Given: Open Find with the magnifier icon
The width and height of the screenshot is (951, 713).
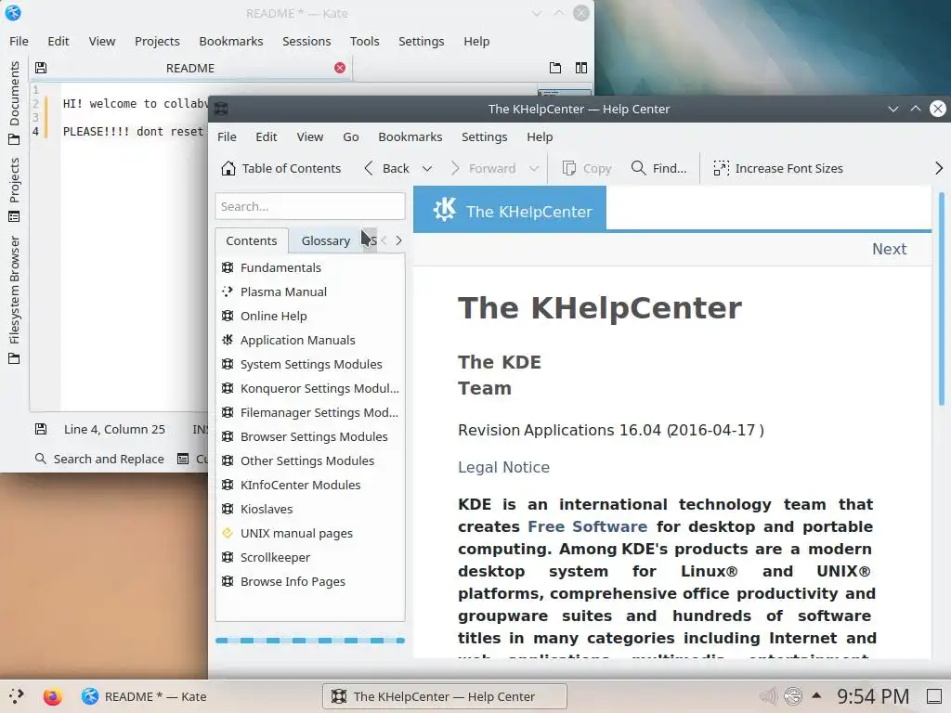Looking at the screenshot, I should click(x=638, y=168).
